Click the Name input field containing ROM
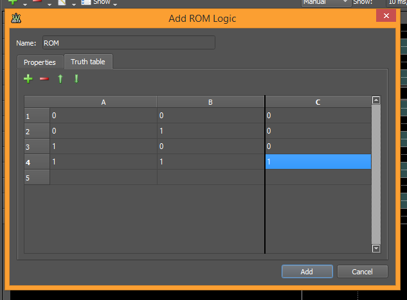407x300 pixels. coord(128,43)
